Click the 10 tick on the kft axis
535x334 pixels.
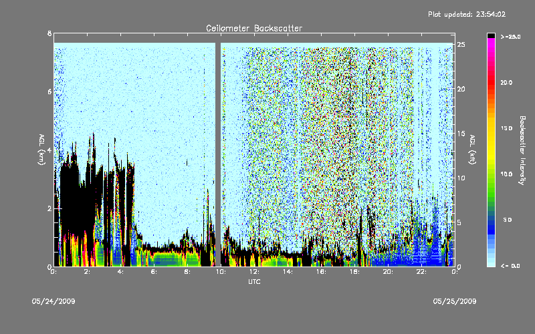pos(461,178)
